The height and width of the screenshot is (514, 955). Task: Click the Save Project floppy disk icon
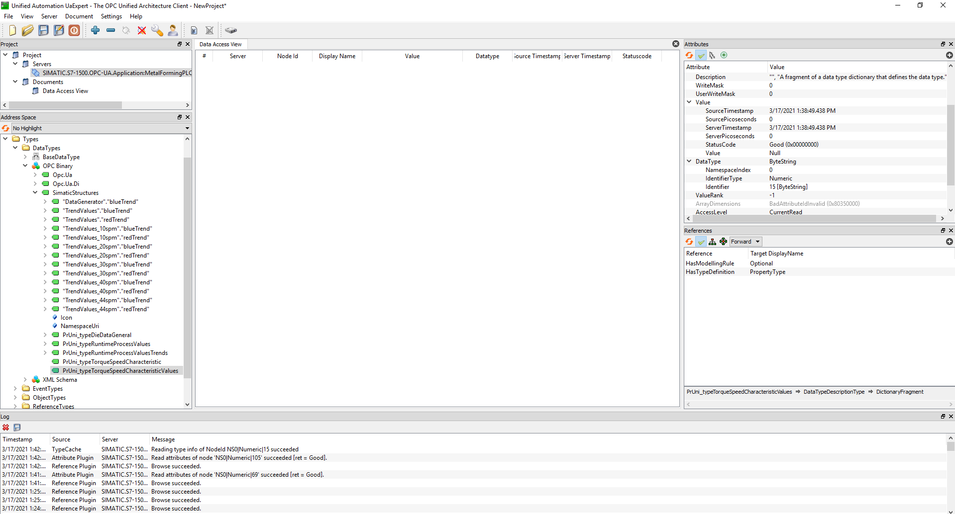[x=43, y=30]
